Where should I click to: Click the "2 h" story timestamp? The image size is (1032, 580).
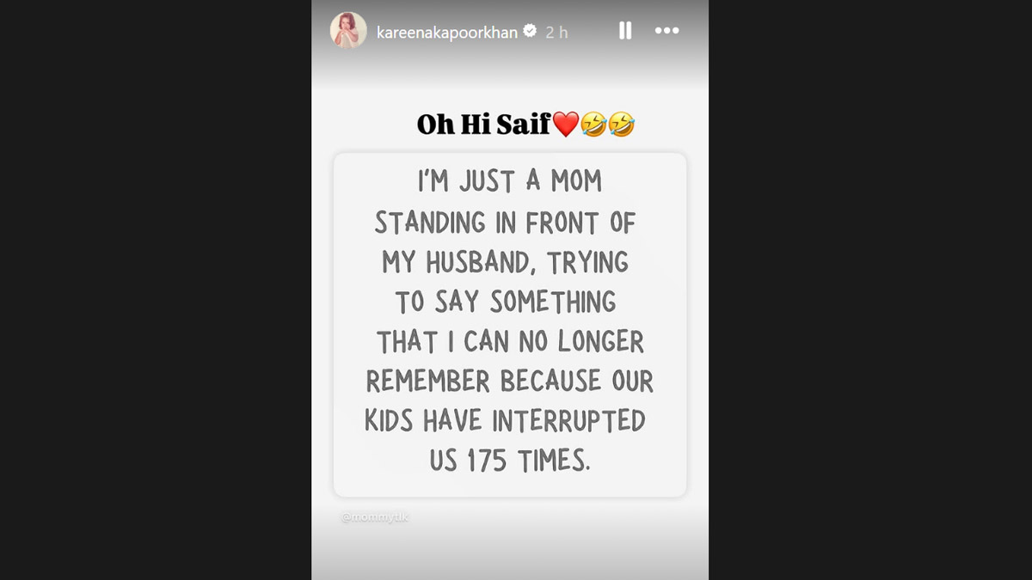pos(557,32)
